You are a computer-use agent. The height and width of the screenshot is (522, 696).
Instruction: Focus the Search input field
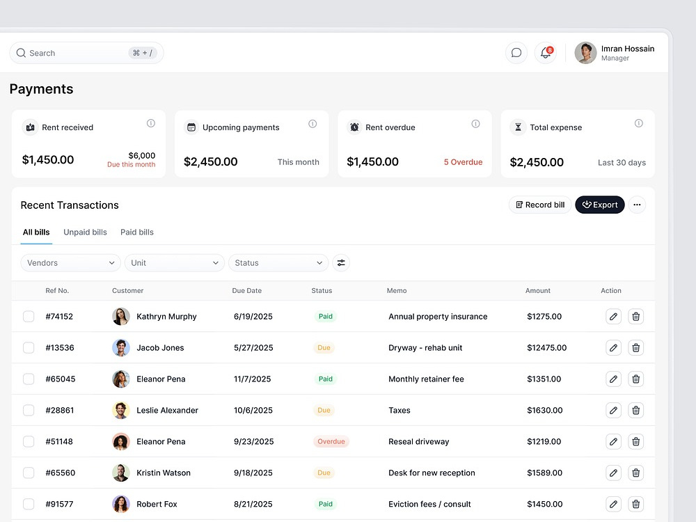(x=86, y=53)
